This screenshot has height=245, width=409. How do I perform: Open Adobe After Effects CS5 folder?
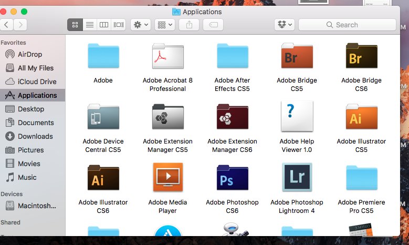click(233, 56)
